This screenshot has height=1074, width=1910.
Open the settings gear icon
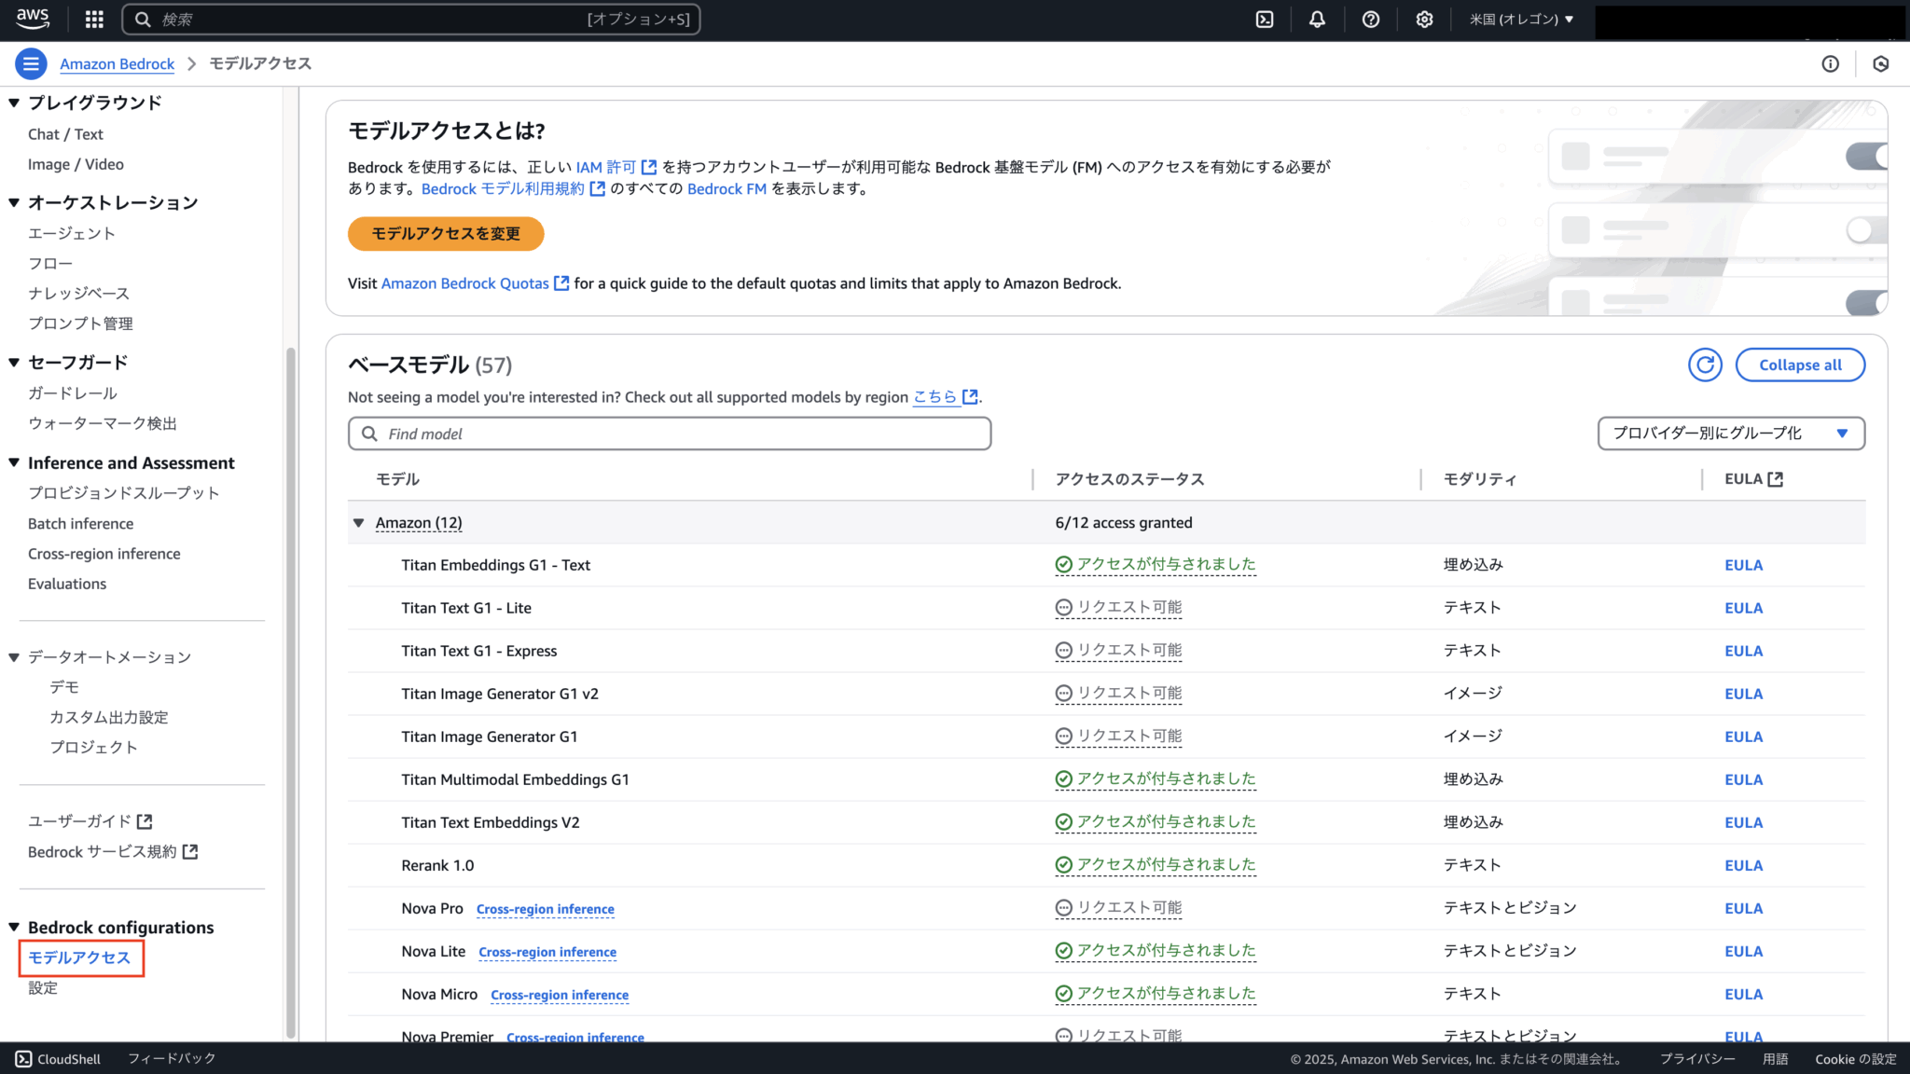[1424, 19]
